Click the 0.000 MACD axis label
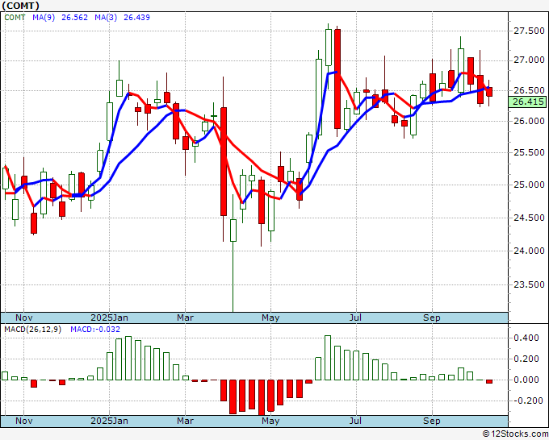549x440 pixels. (526, 380)
